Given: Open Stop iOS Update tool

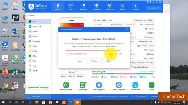Looking at the screenshot, I should (x=119, y=86).
